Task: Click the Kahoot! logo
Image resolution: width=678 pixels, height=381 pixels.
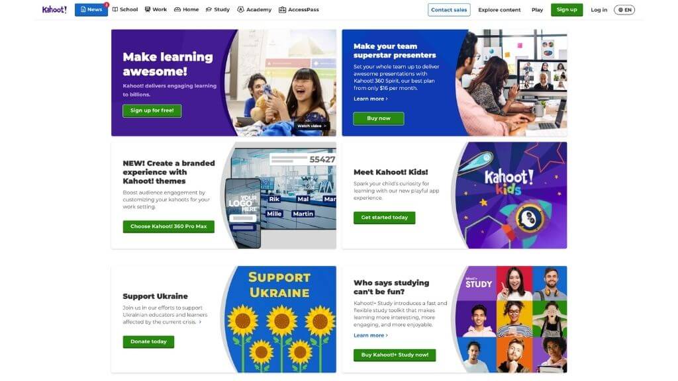Action: 54,9
